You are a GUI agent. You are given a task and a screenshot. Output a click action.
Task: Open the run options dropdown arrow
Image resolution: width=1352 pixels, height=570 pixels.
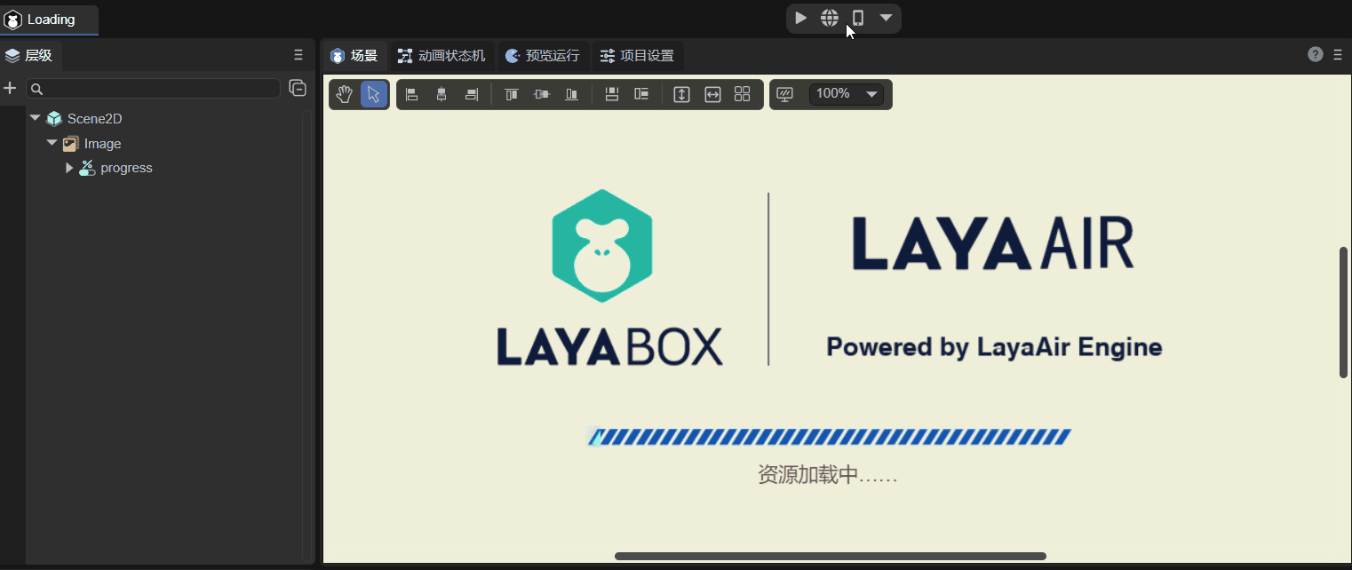click(x=886, y=18)
